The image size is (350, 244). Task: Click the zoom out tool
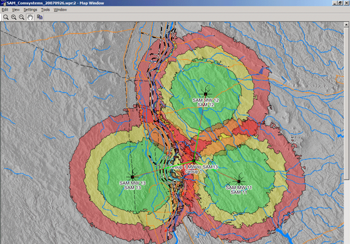(21, 17)
